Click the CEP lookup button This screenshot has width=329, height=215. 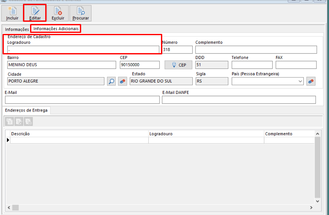point(179,65)
